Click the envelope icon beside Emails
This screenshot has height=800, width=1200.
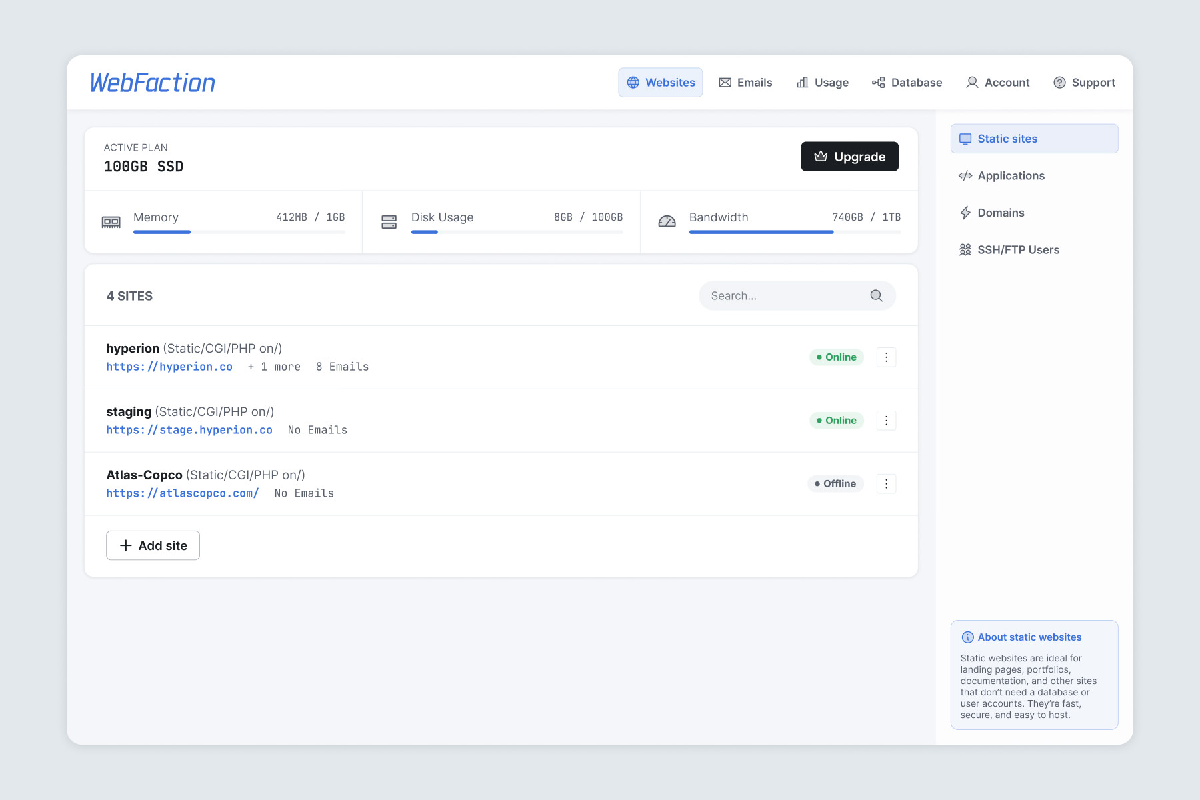pyautogui.click(x=725, y=83)
